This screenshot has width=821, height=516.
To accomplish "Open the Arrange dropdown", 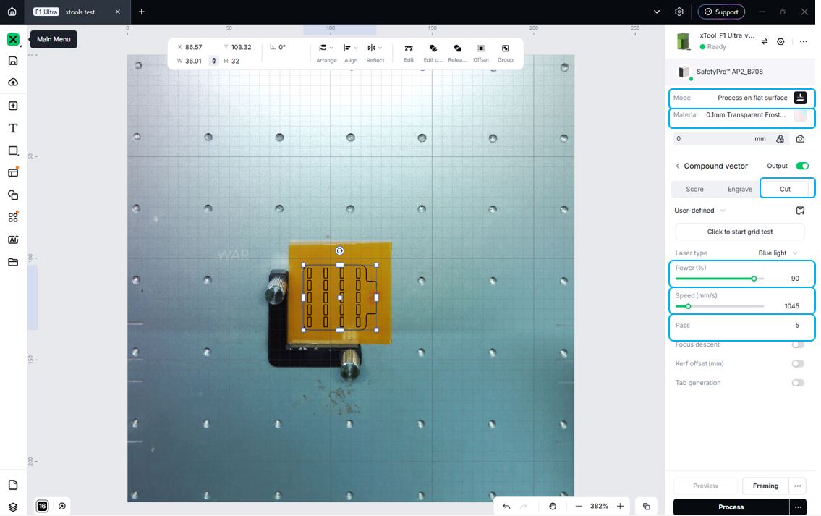I will [326, 52].
